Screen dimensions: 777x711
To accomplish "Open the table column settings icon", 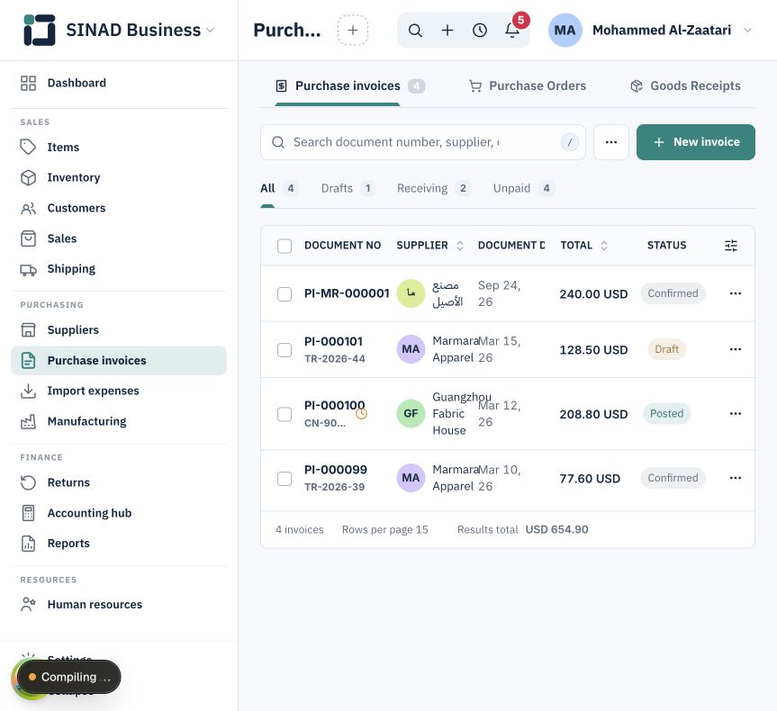I will (731, 246).
